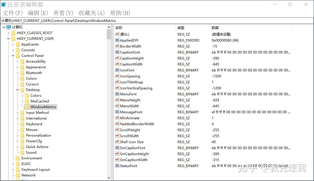Select the Keyboard key under Control Panel
This screenshot has height=181, width=314.
pyautogui.click(x=34, y=124)
